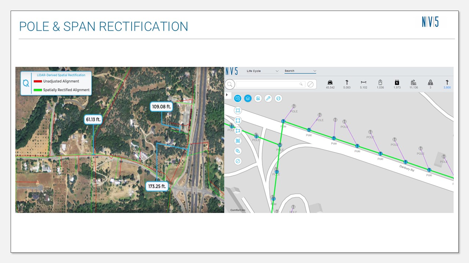The height and width of the screenshot is (263, 469).
Task: Select the span icon showing 5,102
Action: coord(363,83)
